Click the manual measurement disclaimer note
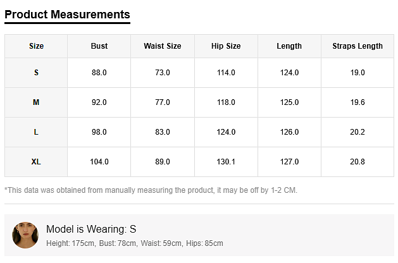The height and width of the screenshot is (263, 398). pos(151,190)
